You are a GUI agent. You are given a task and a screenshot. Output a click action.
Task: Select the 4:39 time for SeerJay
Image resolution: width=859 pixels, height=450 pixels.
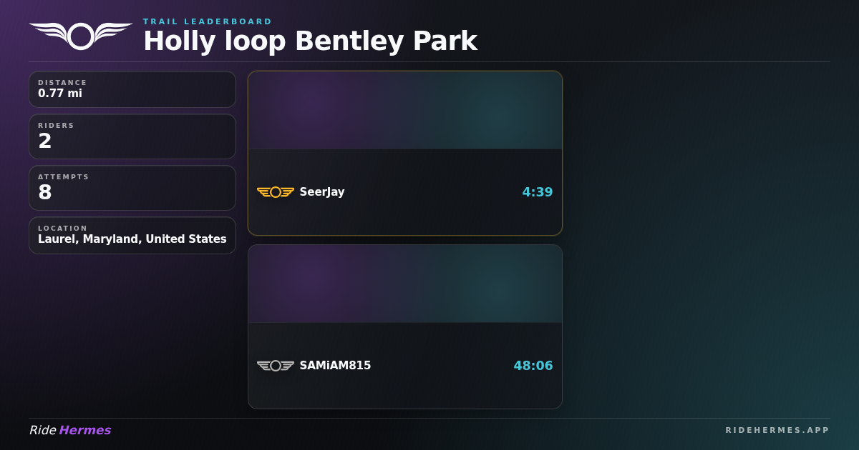pos(538,192)
